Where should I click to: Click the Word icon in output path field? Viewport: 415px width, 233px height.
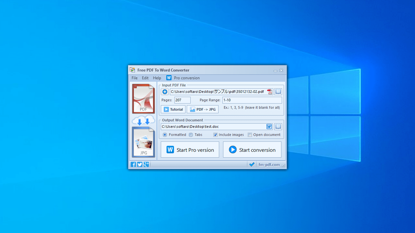[269, 127]
